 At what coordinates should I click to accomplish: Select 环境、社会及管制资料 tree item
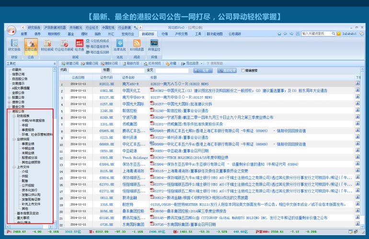[x=37, y=135]
